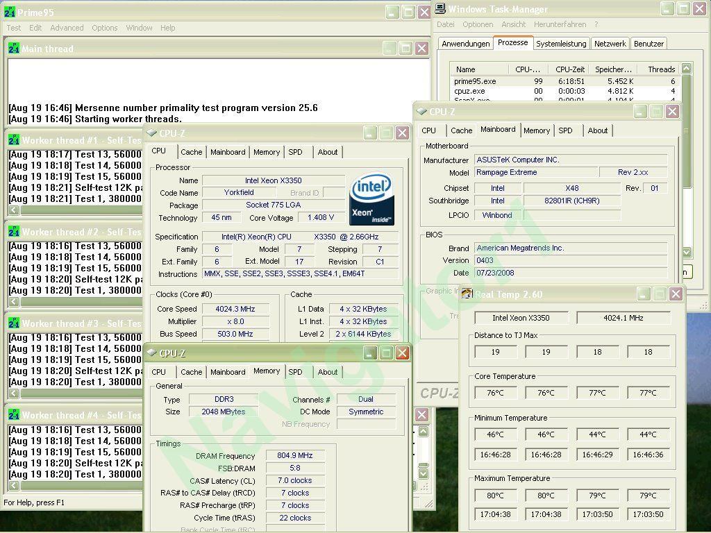This screenshot has width=711, height=533.
Task: Click the BIOS Date value '07/23/2008'
Action: (x=571, y=273)
